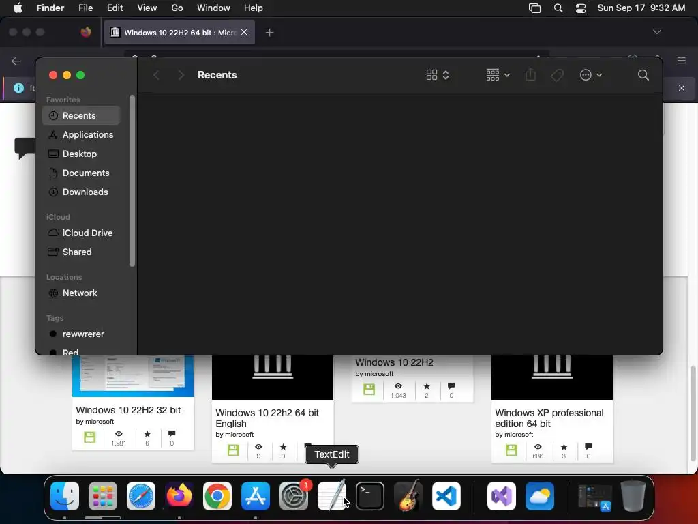Open Control Center in menu bar

tap(581, 8)
